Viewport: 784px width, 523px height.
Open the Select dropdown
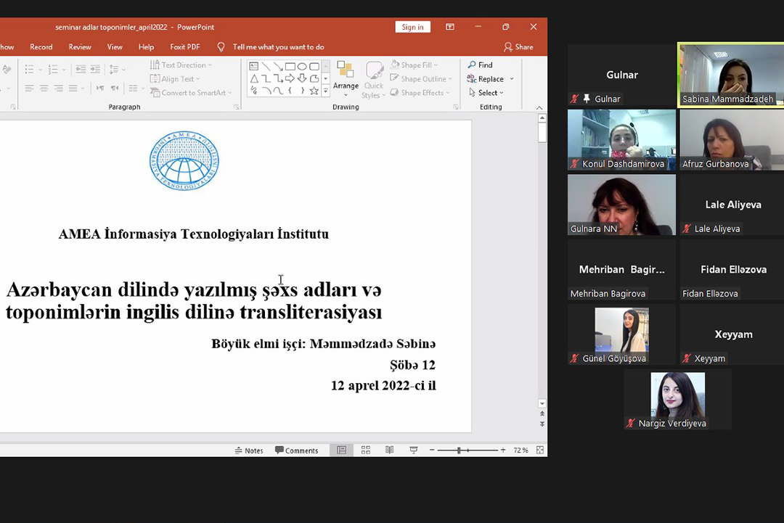[486, 93]
